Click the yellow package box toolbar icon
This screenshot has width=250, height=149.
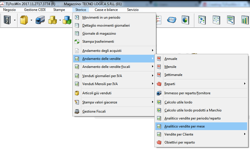click(24, 20)
